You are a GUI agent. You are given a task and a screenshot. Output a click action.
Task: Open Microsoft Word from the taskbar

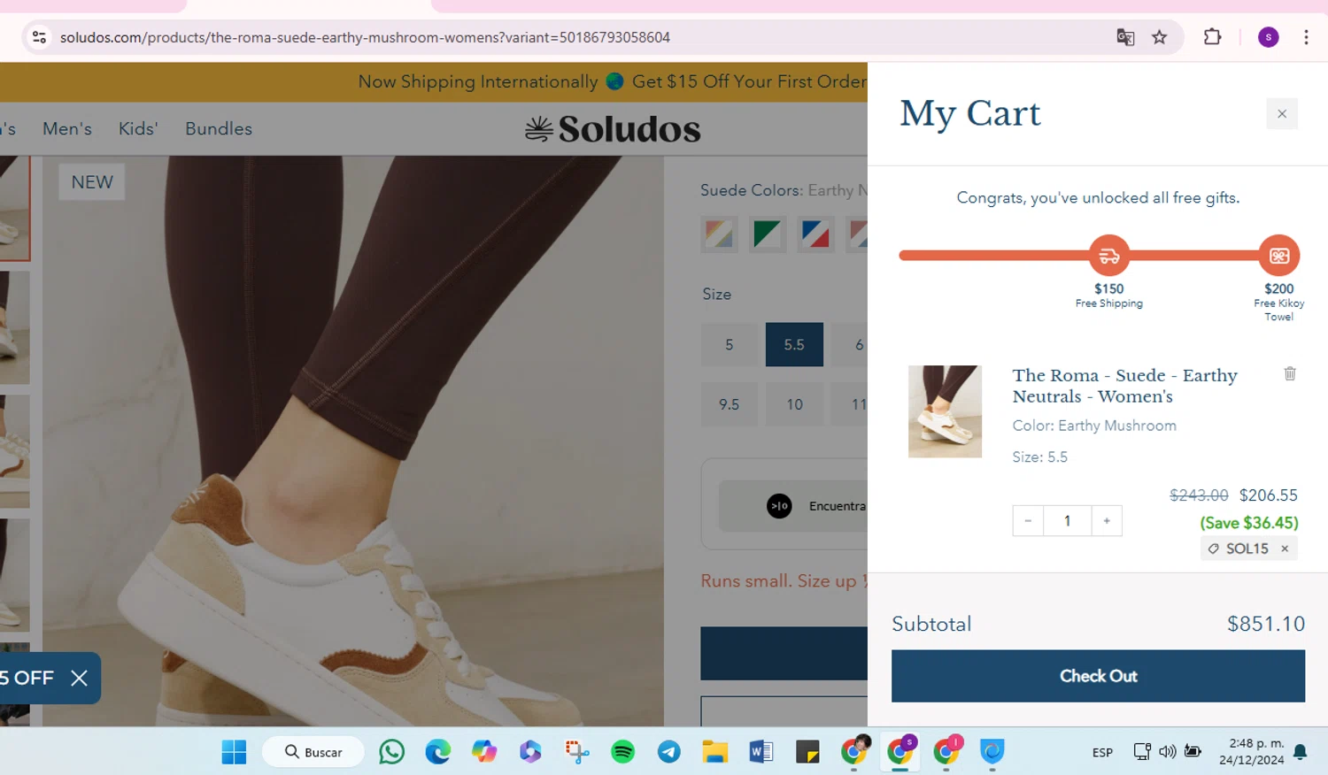pos(761,752)
